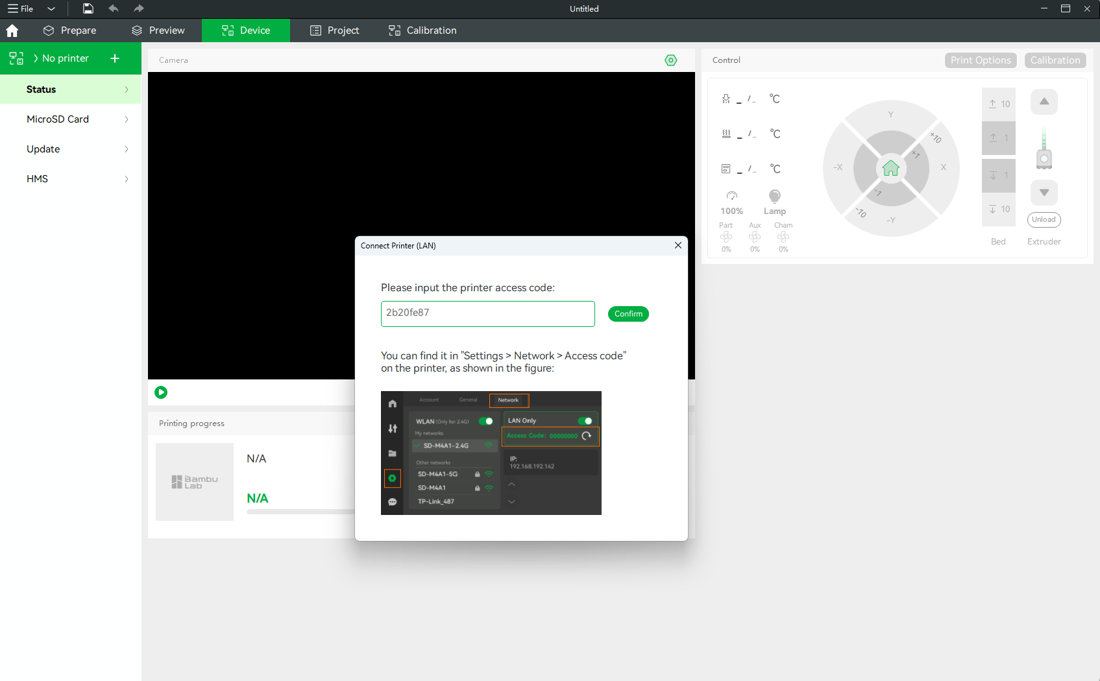This screenshot has width=1100, height=681.
Task: Click the redo arrow icon
Action: (138, 8)
